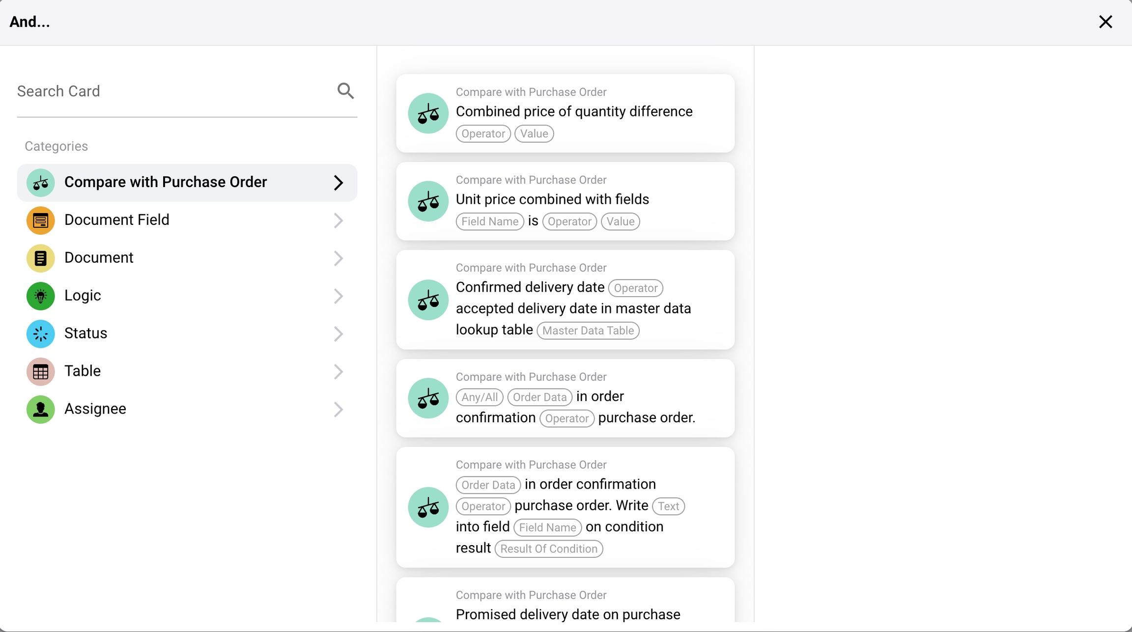Select Compare with Purchase Order category

tap(166, 182)
